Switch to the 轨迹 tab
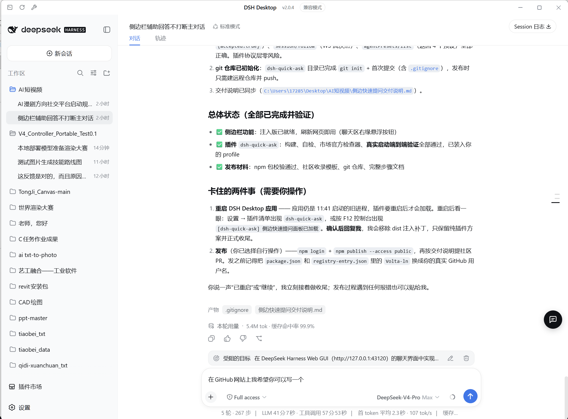 pos(160,38)
